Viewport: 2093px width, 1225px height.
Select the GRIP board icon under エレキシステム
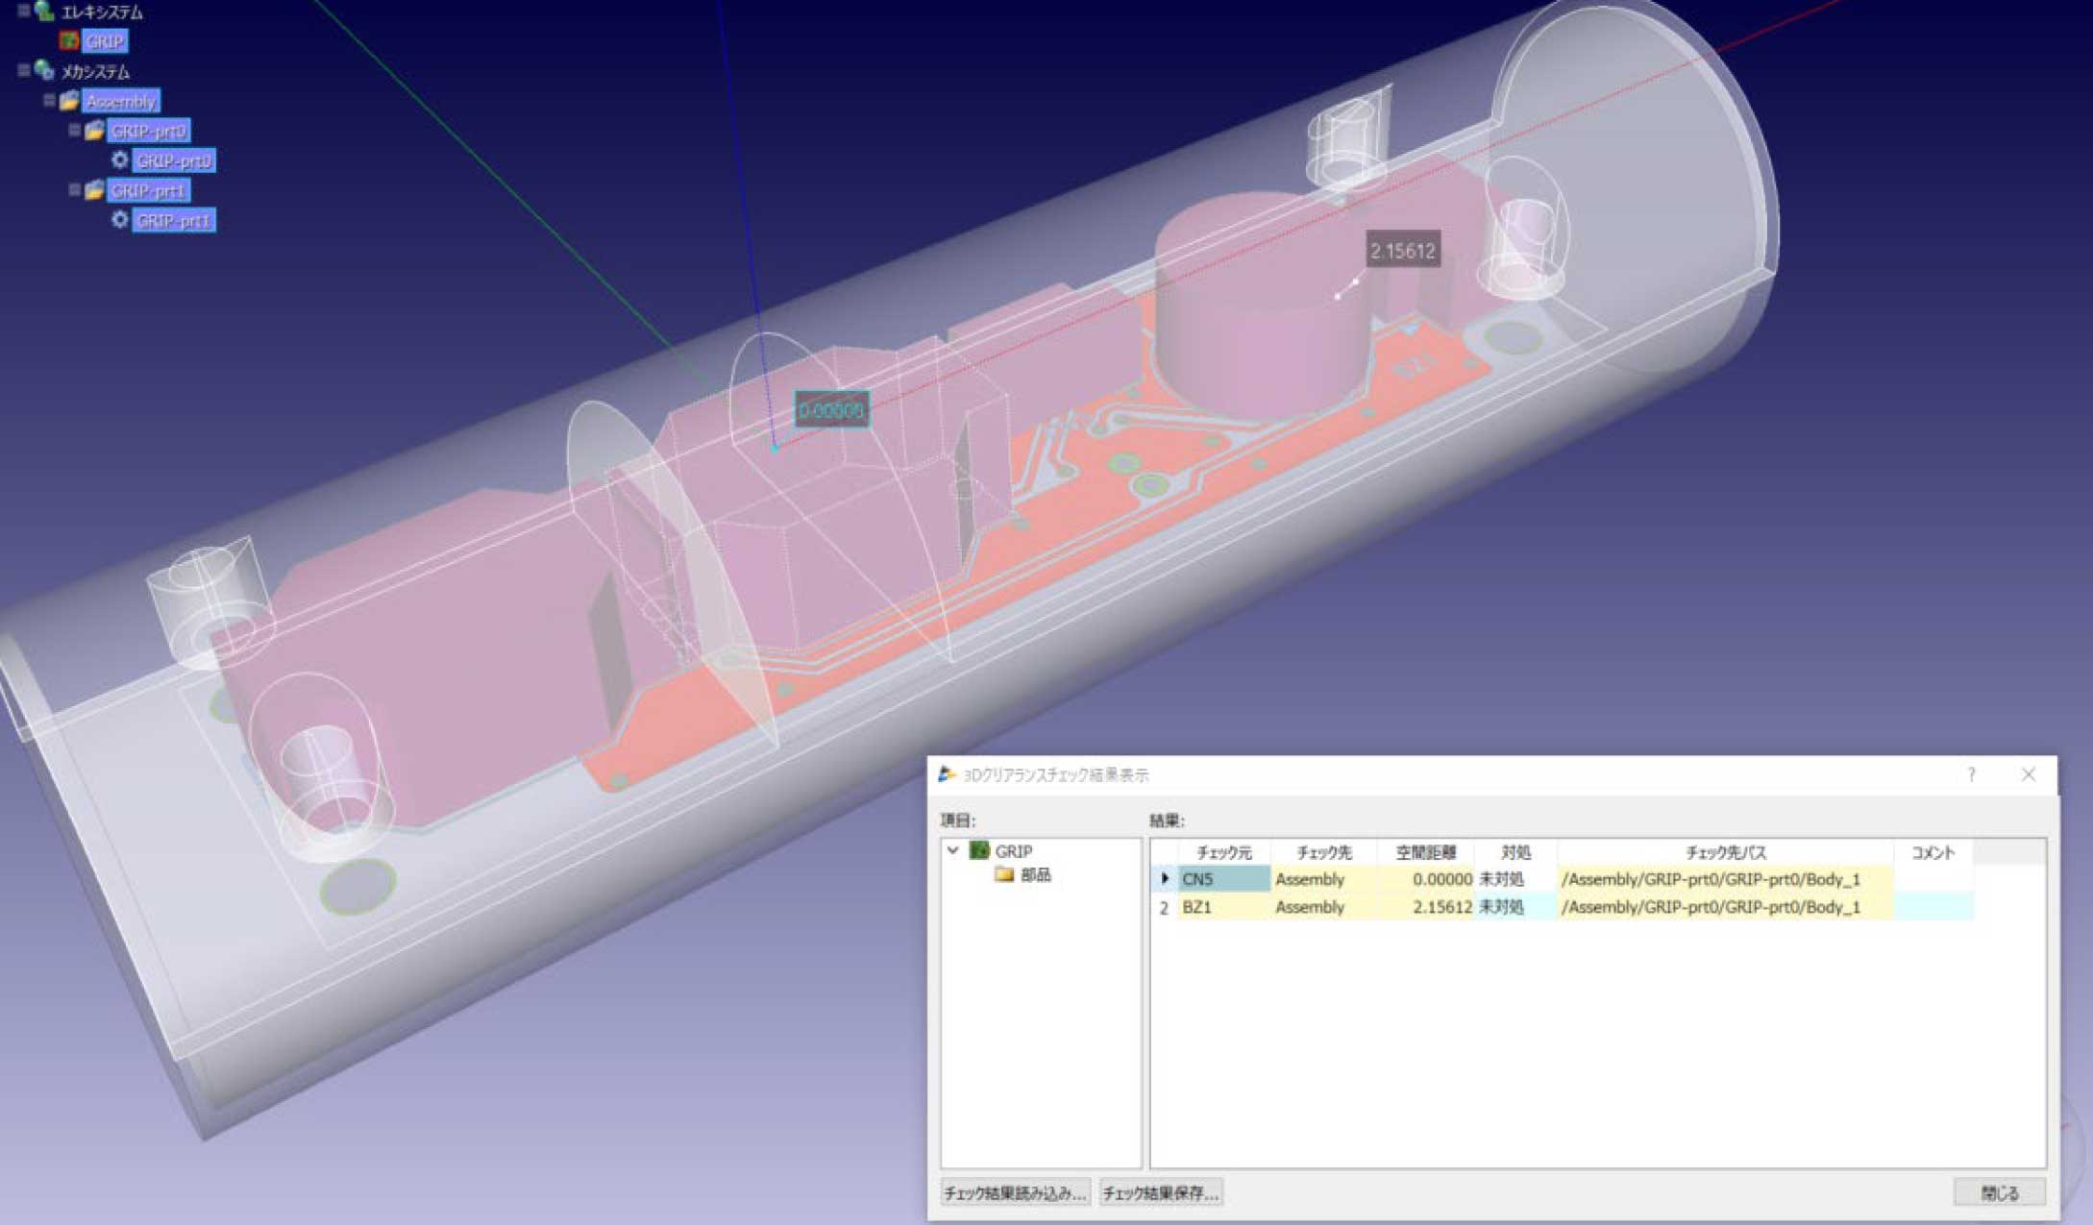coord(70,41)
